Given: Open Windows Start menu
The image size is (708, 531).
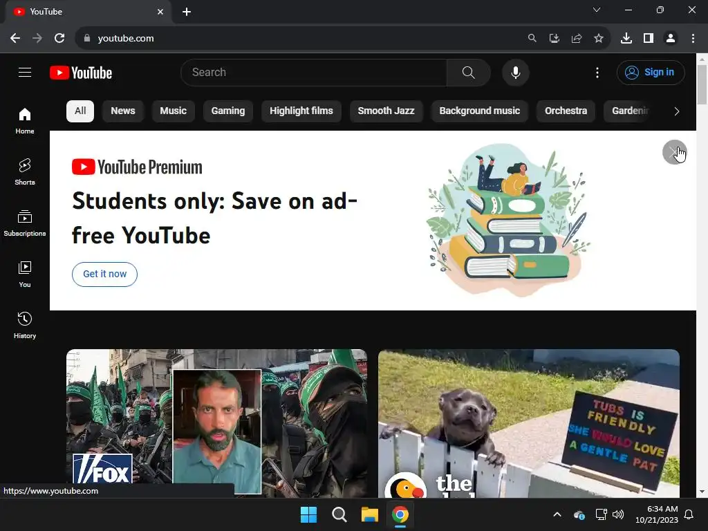Looking at the screenshot, I should (x=309, y=514).
